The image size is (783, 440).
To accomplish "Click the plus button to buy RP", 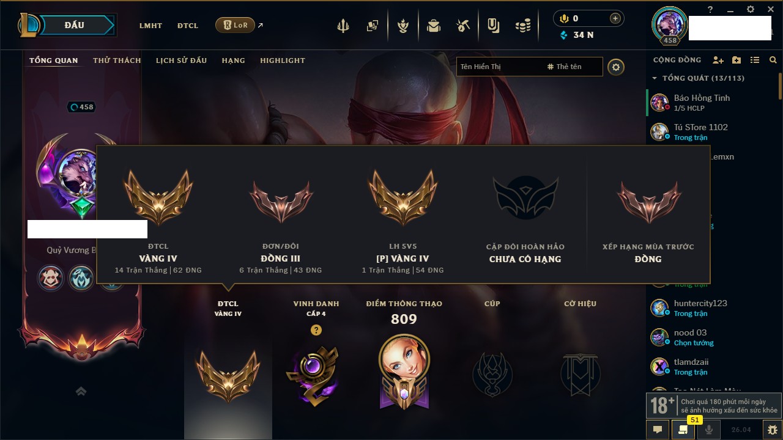I will click(x=615, y=18).
